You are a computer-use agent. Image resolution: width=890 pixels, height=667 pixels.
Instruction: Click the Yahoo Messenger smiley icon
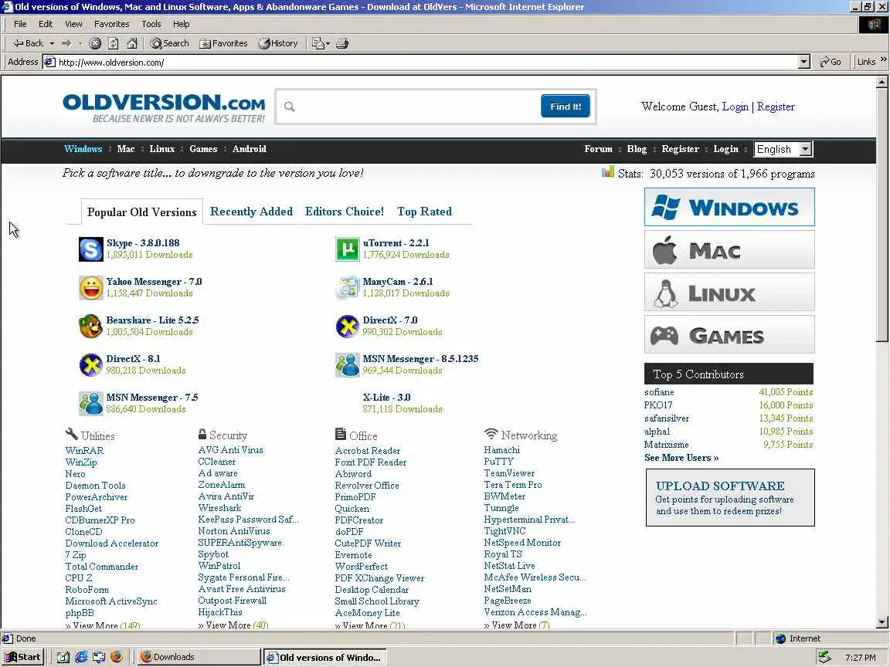91,288
